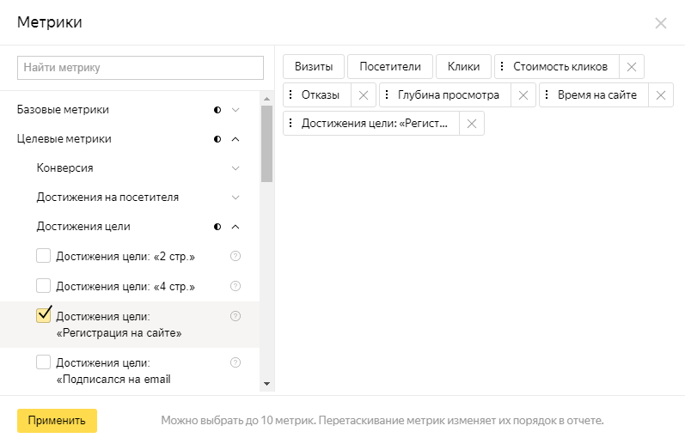Remove the «Время на сайте» metric chip

pyautogui.click(x=660, y=95)
